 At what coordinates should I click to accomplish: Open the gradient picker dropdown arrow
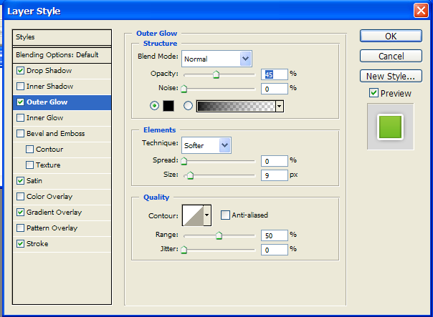[x=279, y=106]
